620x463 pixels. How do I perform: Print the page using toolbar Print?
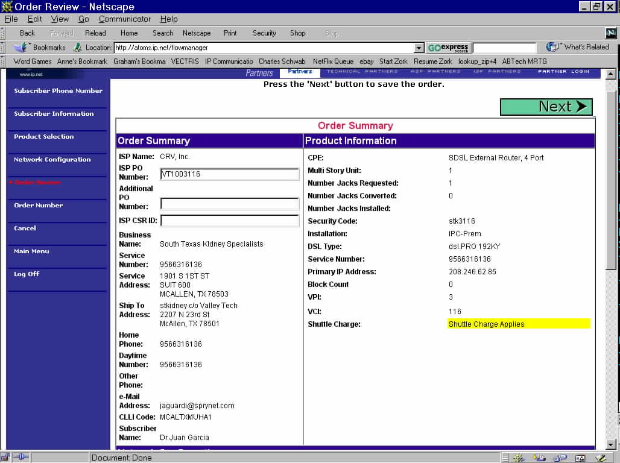pyautogui.click(x=230, y=33)
